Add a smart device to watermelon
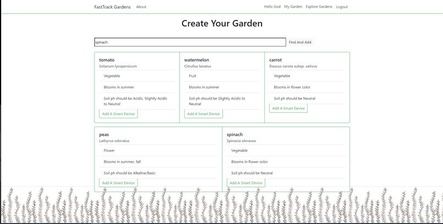 pos(203,114)
